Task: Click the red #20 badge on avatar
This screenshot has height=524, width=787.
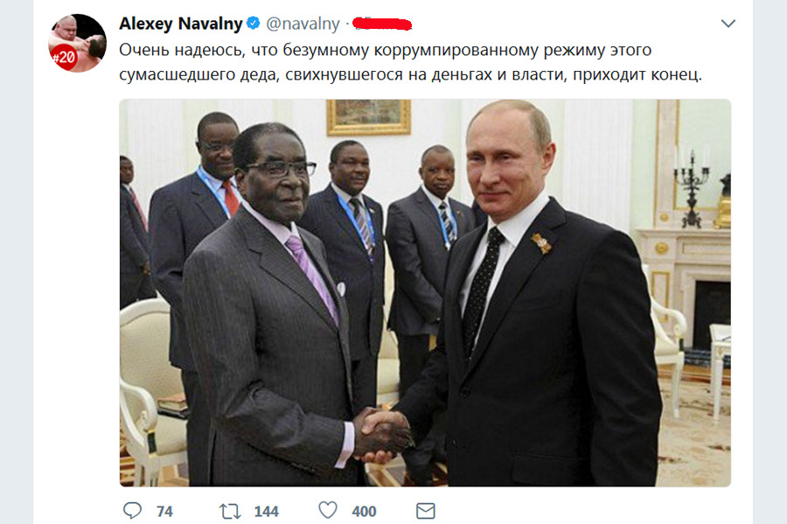Action: pos(64,57)
